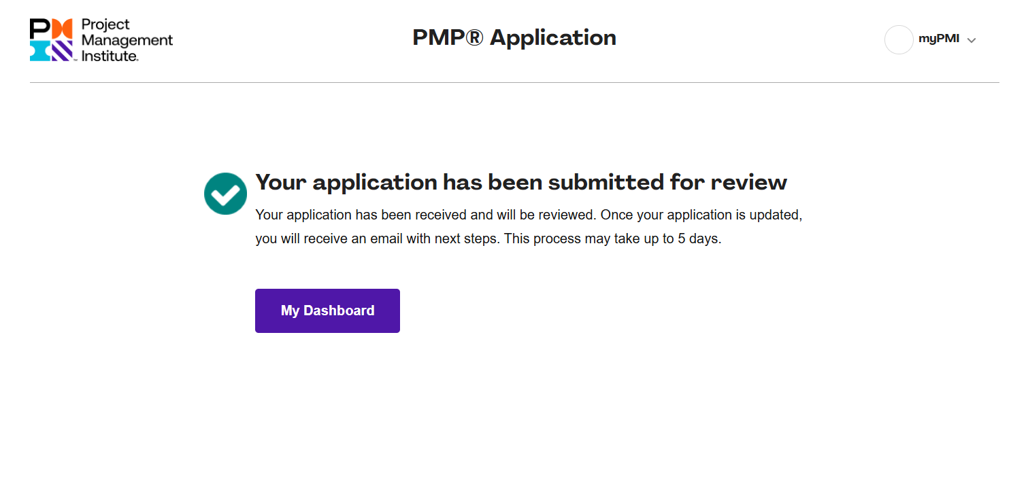
Task: Click the registered trademark symbol after PMP
Action: coord(475,37)
